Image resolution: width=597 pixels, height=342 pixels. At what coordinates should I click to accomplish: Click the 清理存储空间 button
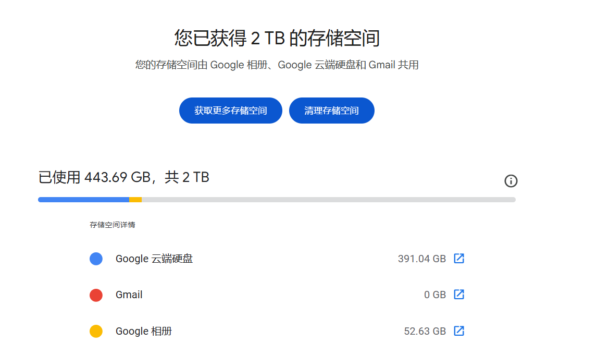pos(332,111)
